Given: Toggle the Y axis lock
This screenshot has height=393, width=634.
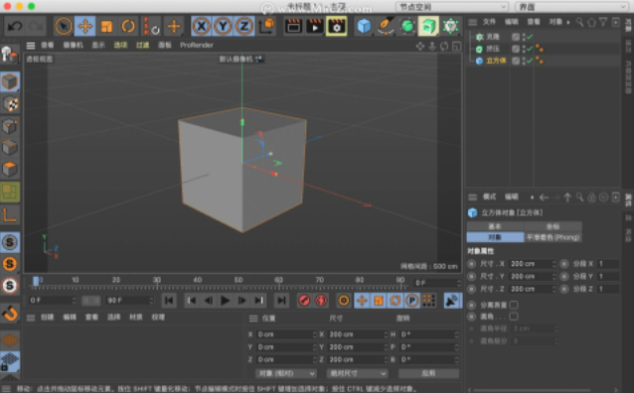Looking at the screenshot, I should pos(223,27).
